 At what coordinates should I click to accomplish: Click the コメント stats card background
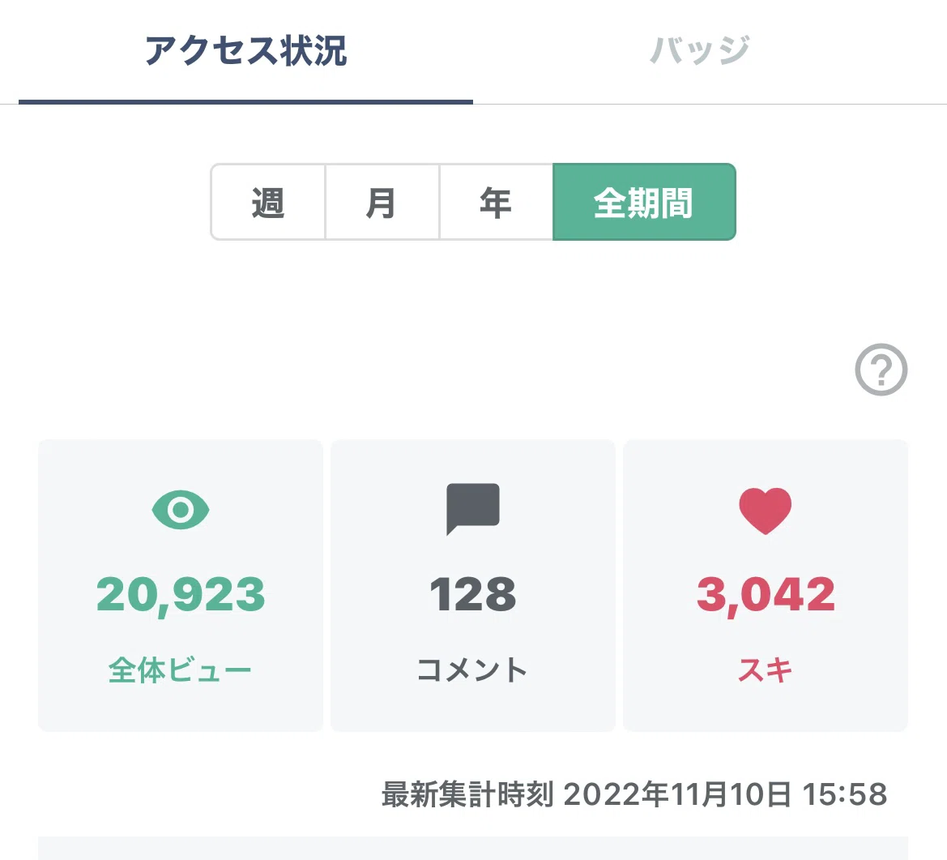[x=473, y=585]
